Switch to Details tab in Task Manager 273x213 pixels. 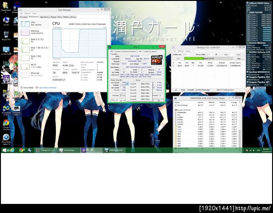(x=66, y=17)
